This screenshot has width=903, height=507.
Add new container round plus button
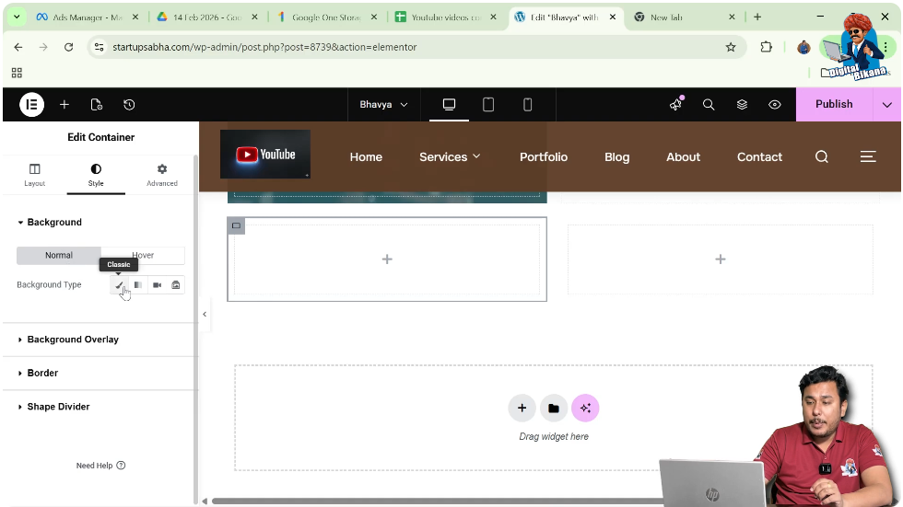click(x=522, y=409)
